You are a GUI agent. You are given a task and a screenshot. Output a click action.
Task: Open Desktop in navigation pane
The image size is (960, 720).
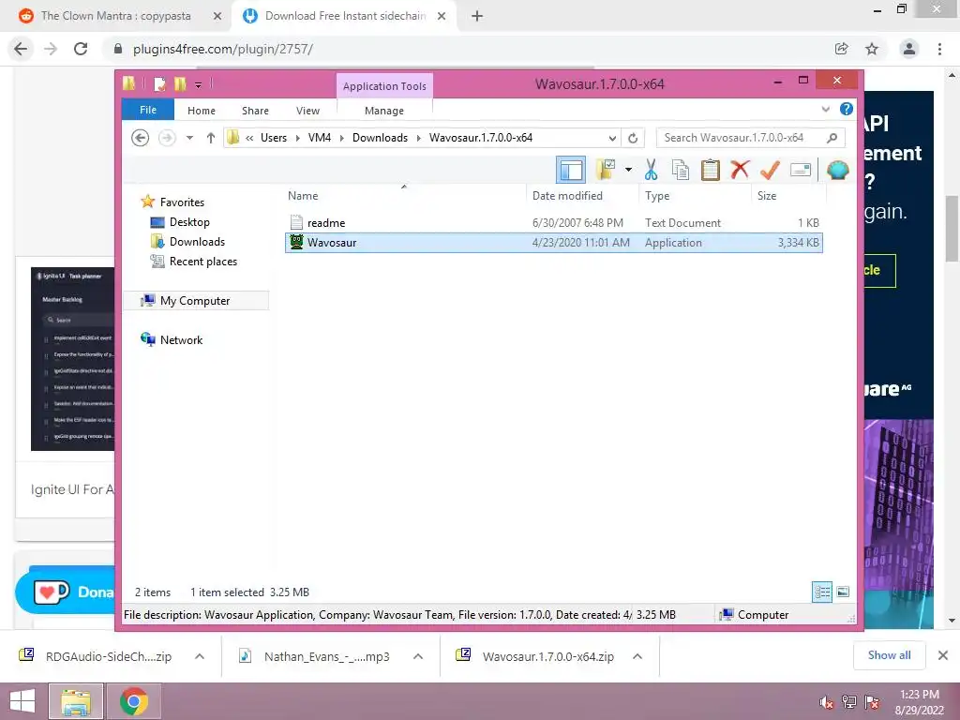pyautogui.click(x=189, y=222)
